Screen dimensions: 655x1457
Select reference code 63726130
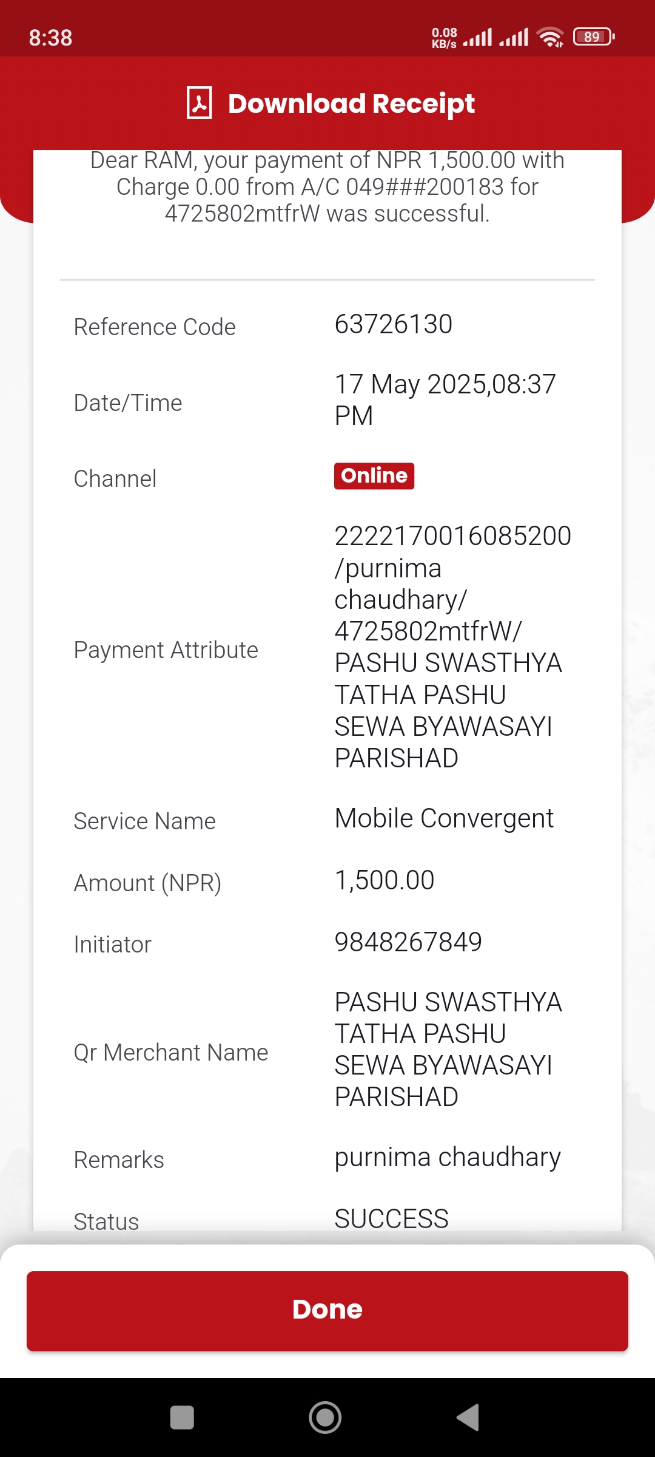[394, 324]
